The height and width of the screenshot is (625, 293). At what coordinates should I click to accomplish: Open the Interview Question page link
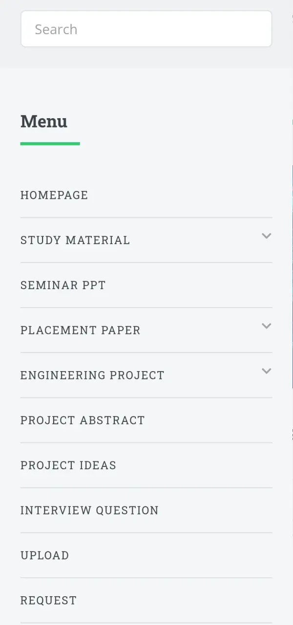pyautogui.click(x=89, y=510)
